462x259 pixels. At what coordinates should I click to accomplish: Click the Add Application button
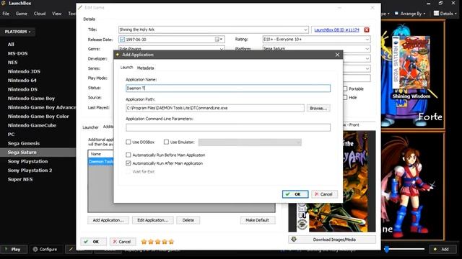coord(108,220)
